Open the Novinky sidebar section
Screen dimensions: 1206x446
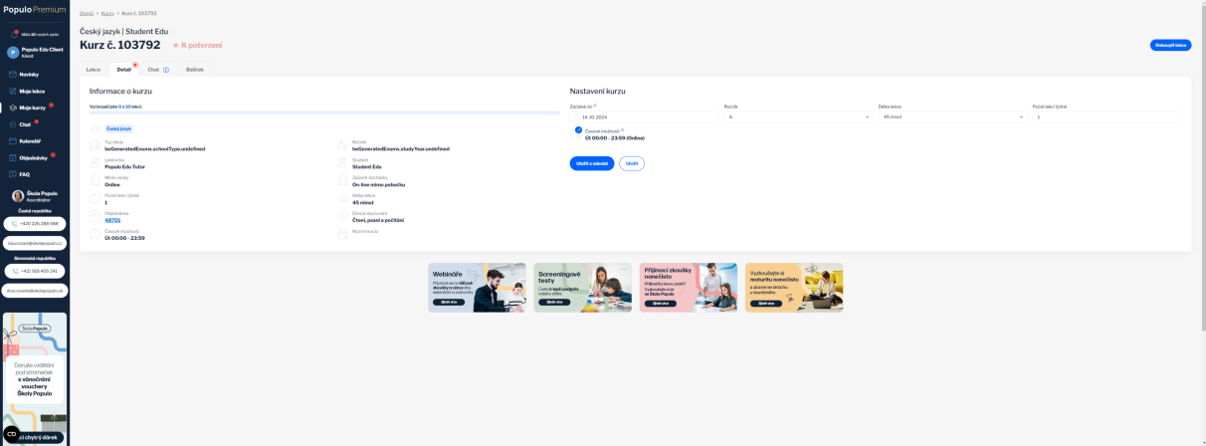pyautogui.click(x=29, y=74)
